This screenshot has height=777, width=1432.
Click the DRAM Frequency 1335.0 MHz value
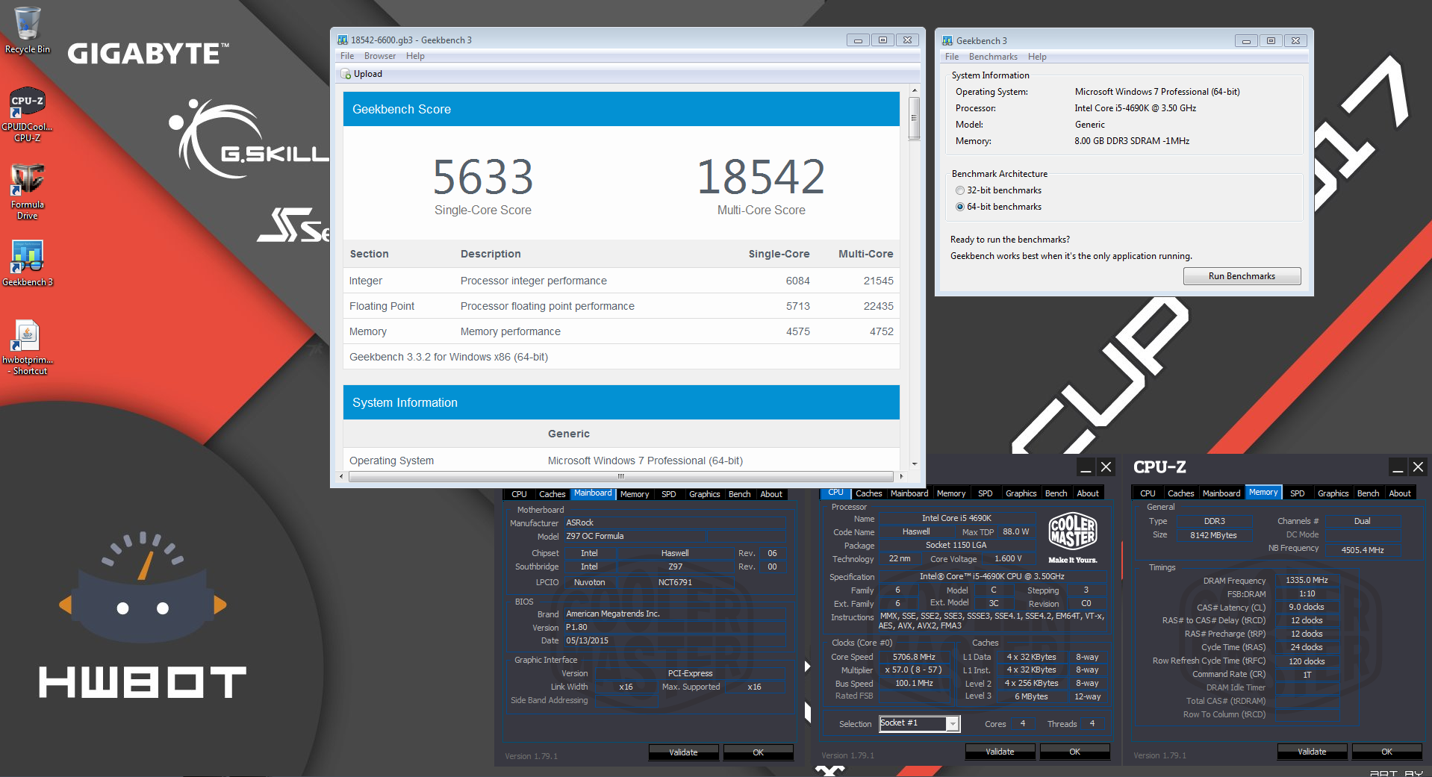[x=1307, y=580]
